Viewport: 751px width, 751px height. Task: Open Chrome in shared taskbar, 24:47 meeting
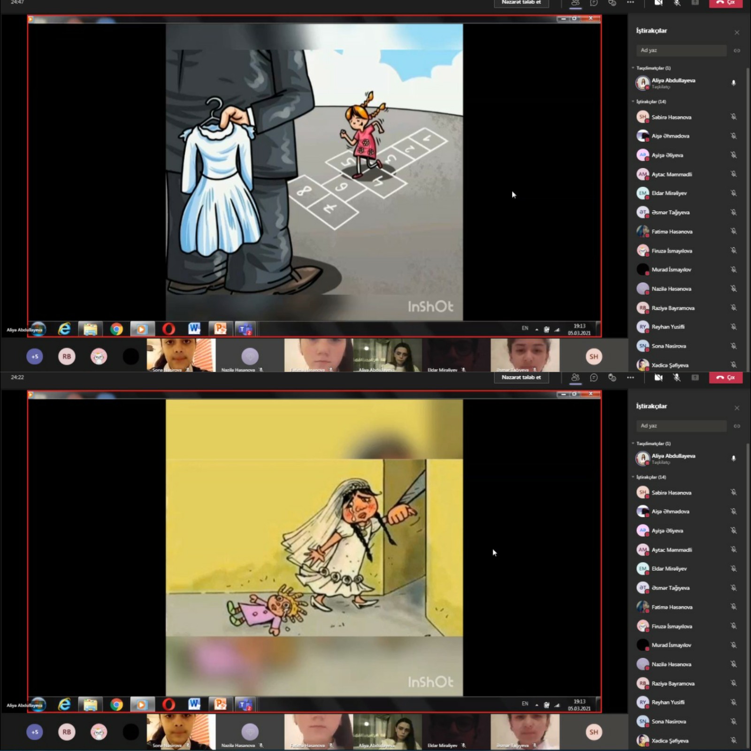click(116, 329)
